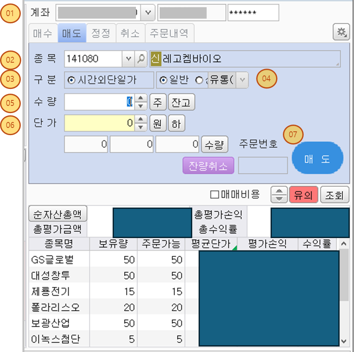Viewport: 354px width, 352px height.
Task: Select the GS글로벌 holdings row
Action: (184, 260)
